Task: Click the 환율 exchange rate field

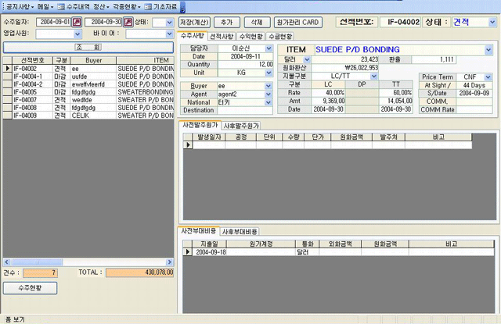Action: [433, 59]
